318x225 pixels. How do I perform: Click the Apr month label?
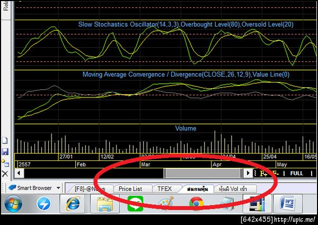tap(217, 164)
